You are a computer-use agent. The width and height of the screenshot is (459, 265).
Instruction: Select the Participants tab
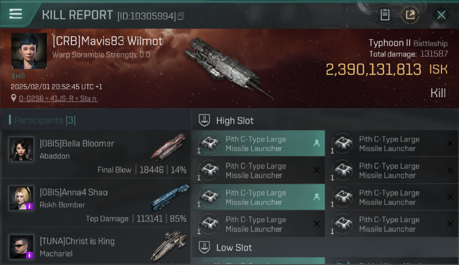pos(42,120)
